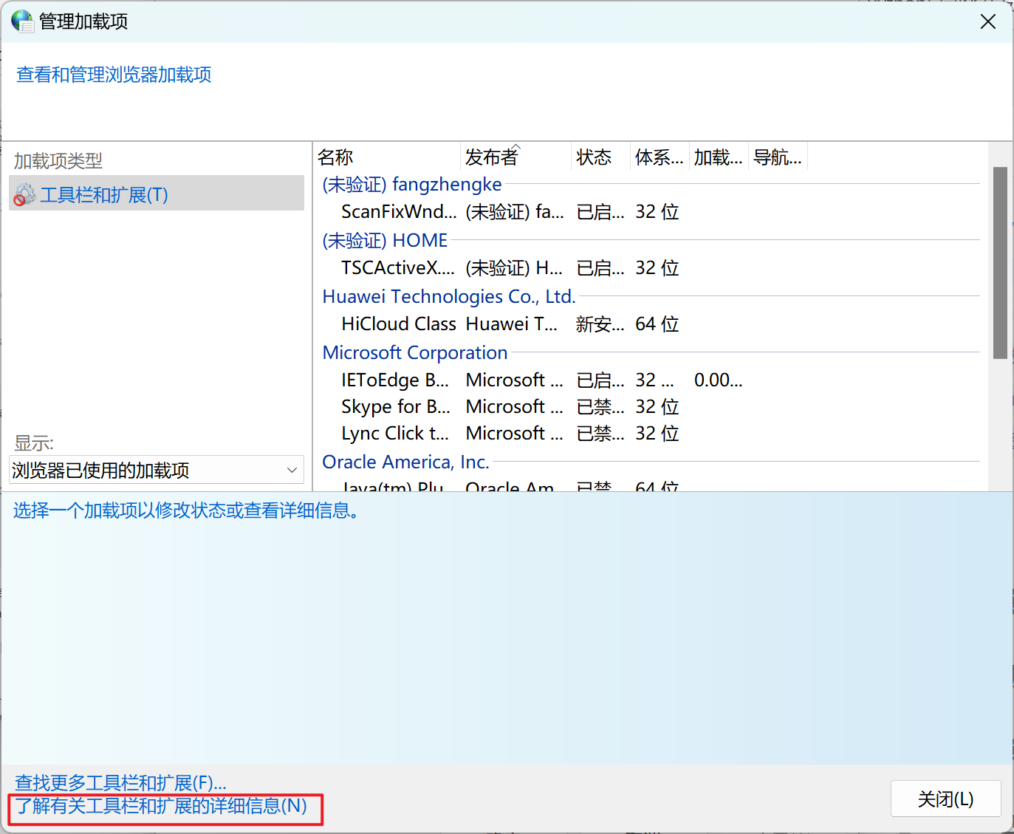The width and height of the screenshot is (1014, 834).
Task: Click the Internet Explorer globe icon in title bar
Action: 22,21
